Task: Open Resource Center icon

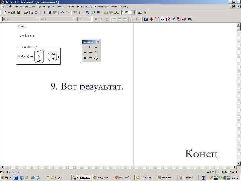Action: click(140, 12)
